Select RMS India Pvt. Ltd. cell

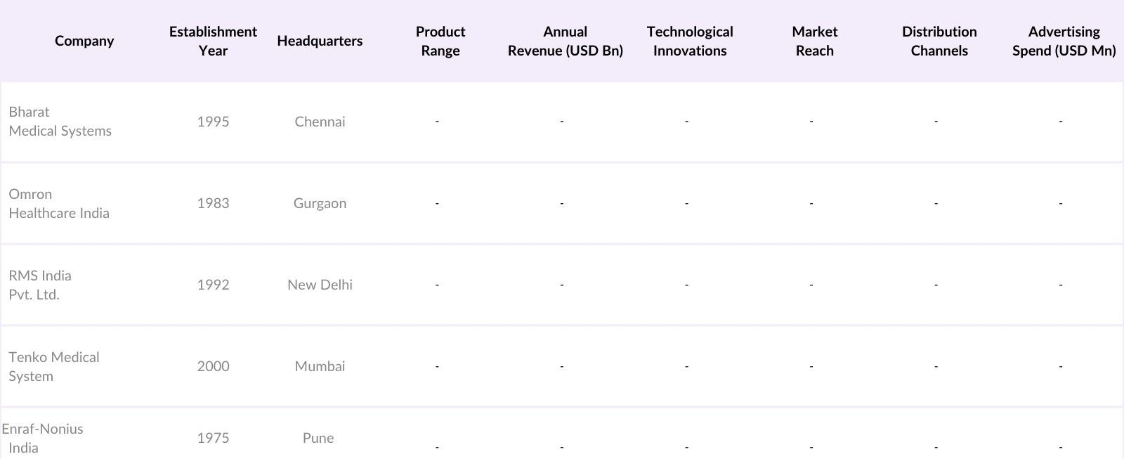[40, 285]
